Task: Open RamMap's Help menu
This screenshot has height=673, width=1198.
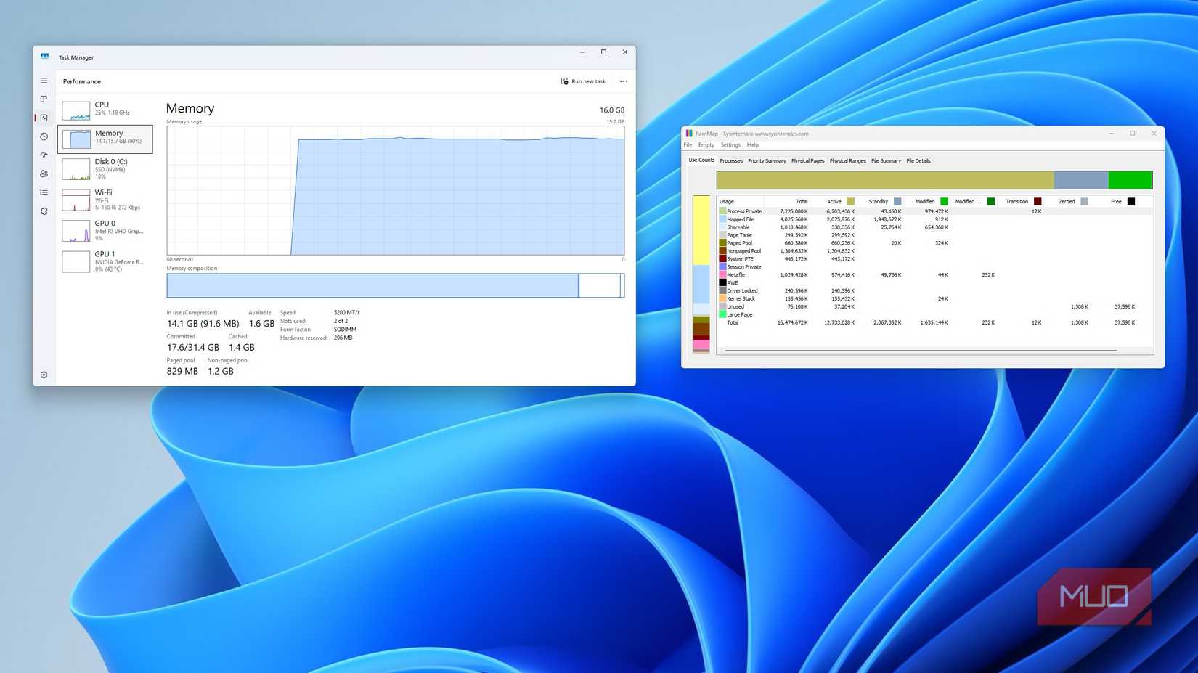Action: (x=753, y=144)
